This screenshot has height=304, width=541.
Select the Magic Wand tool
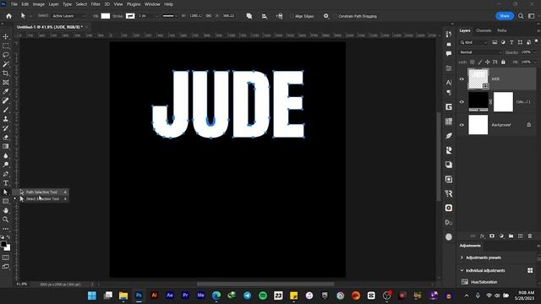click(6, 64)
